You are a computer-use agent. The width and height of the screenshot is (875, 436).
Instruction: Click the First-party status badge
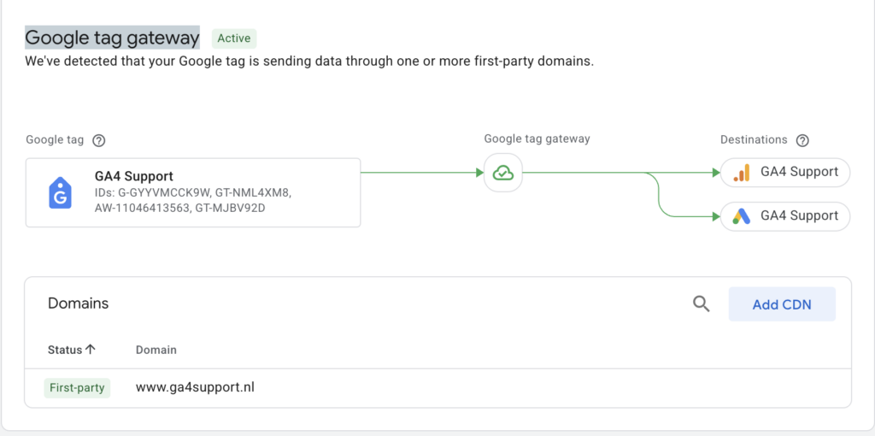(77, 388)
